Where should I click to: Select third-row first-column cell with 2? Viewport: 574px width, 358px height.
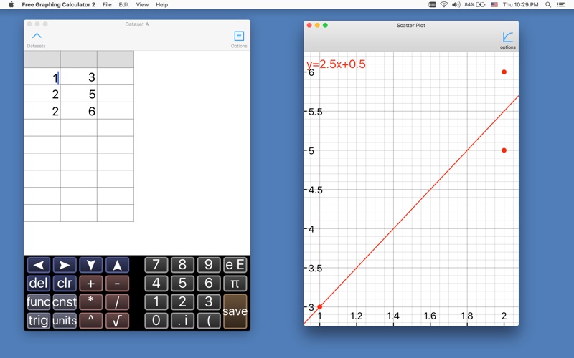42,111
